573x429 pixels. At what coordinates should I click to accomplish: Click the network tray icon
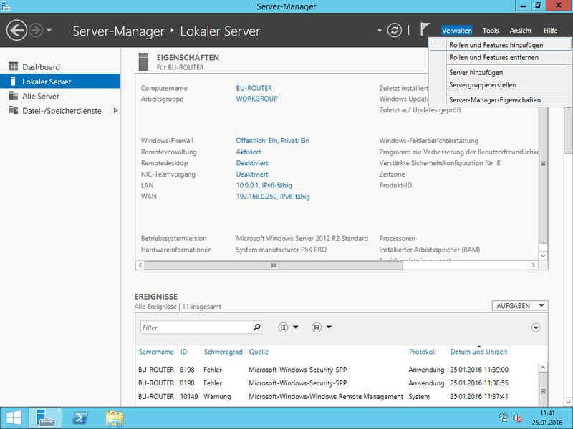(517, 418)
